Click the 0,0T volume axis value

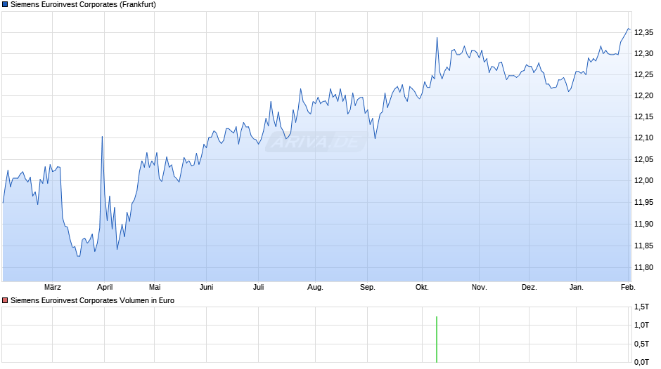click(x=641, y=362)
